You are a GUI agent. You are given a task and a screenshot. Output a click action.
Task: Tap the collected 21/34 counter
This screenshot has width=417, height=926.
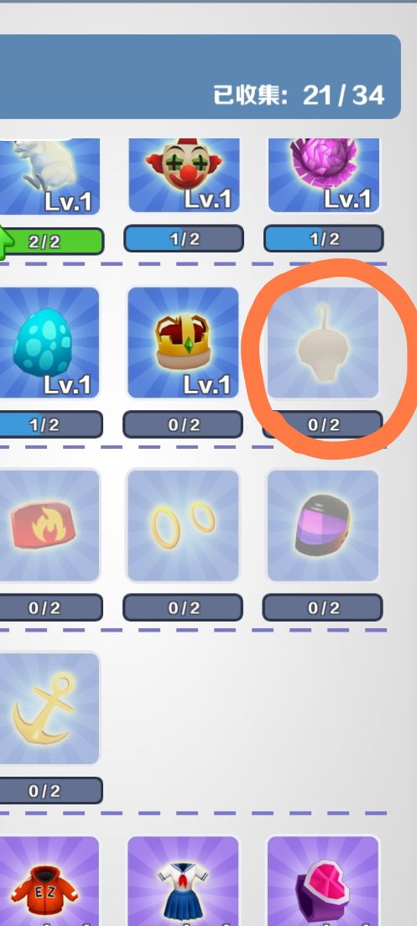(x=299, y=95)
